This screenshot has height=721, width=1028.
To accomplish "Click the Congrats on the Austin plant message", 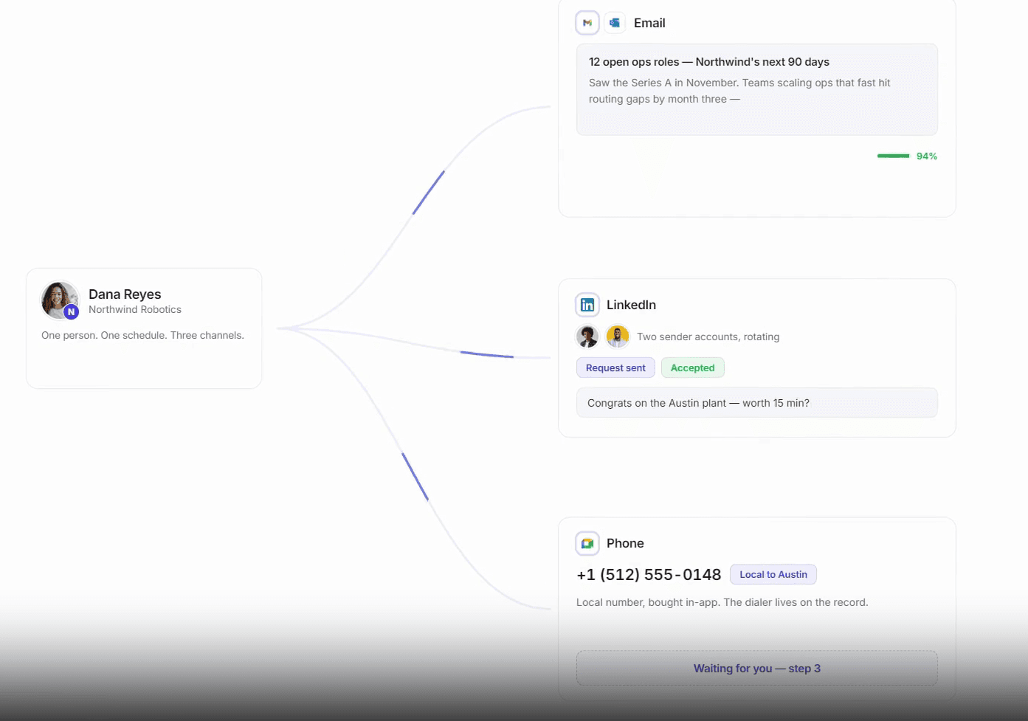I will click(x=757, y=403).
